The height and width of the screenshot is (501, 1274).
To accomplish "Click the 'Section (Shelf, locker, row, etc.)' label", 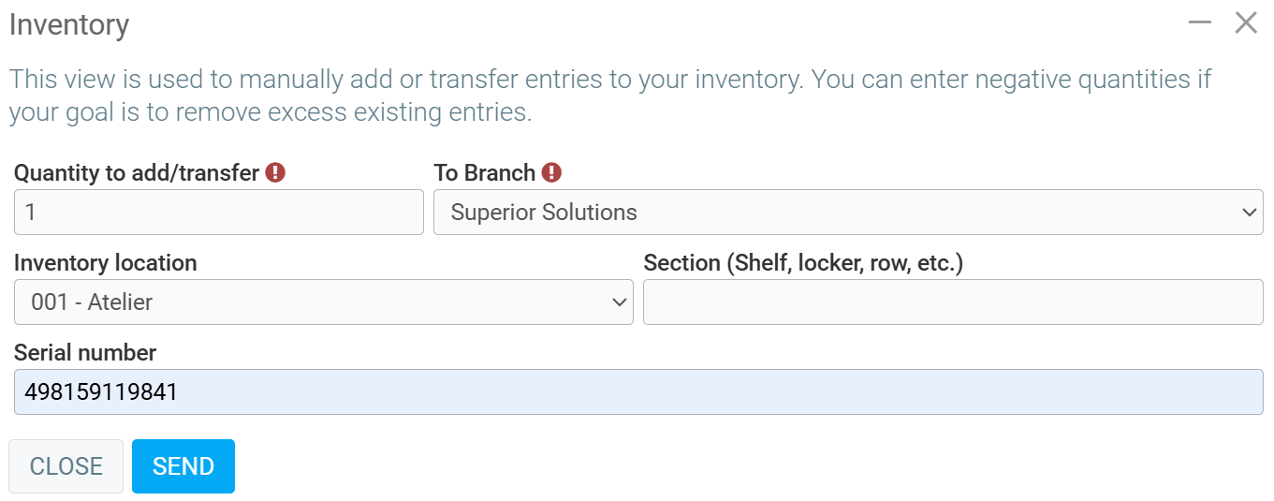I will (x=803, y=263).
